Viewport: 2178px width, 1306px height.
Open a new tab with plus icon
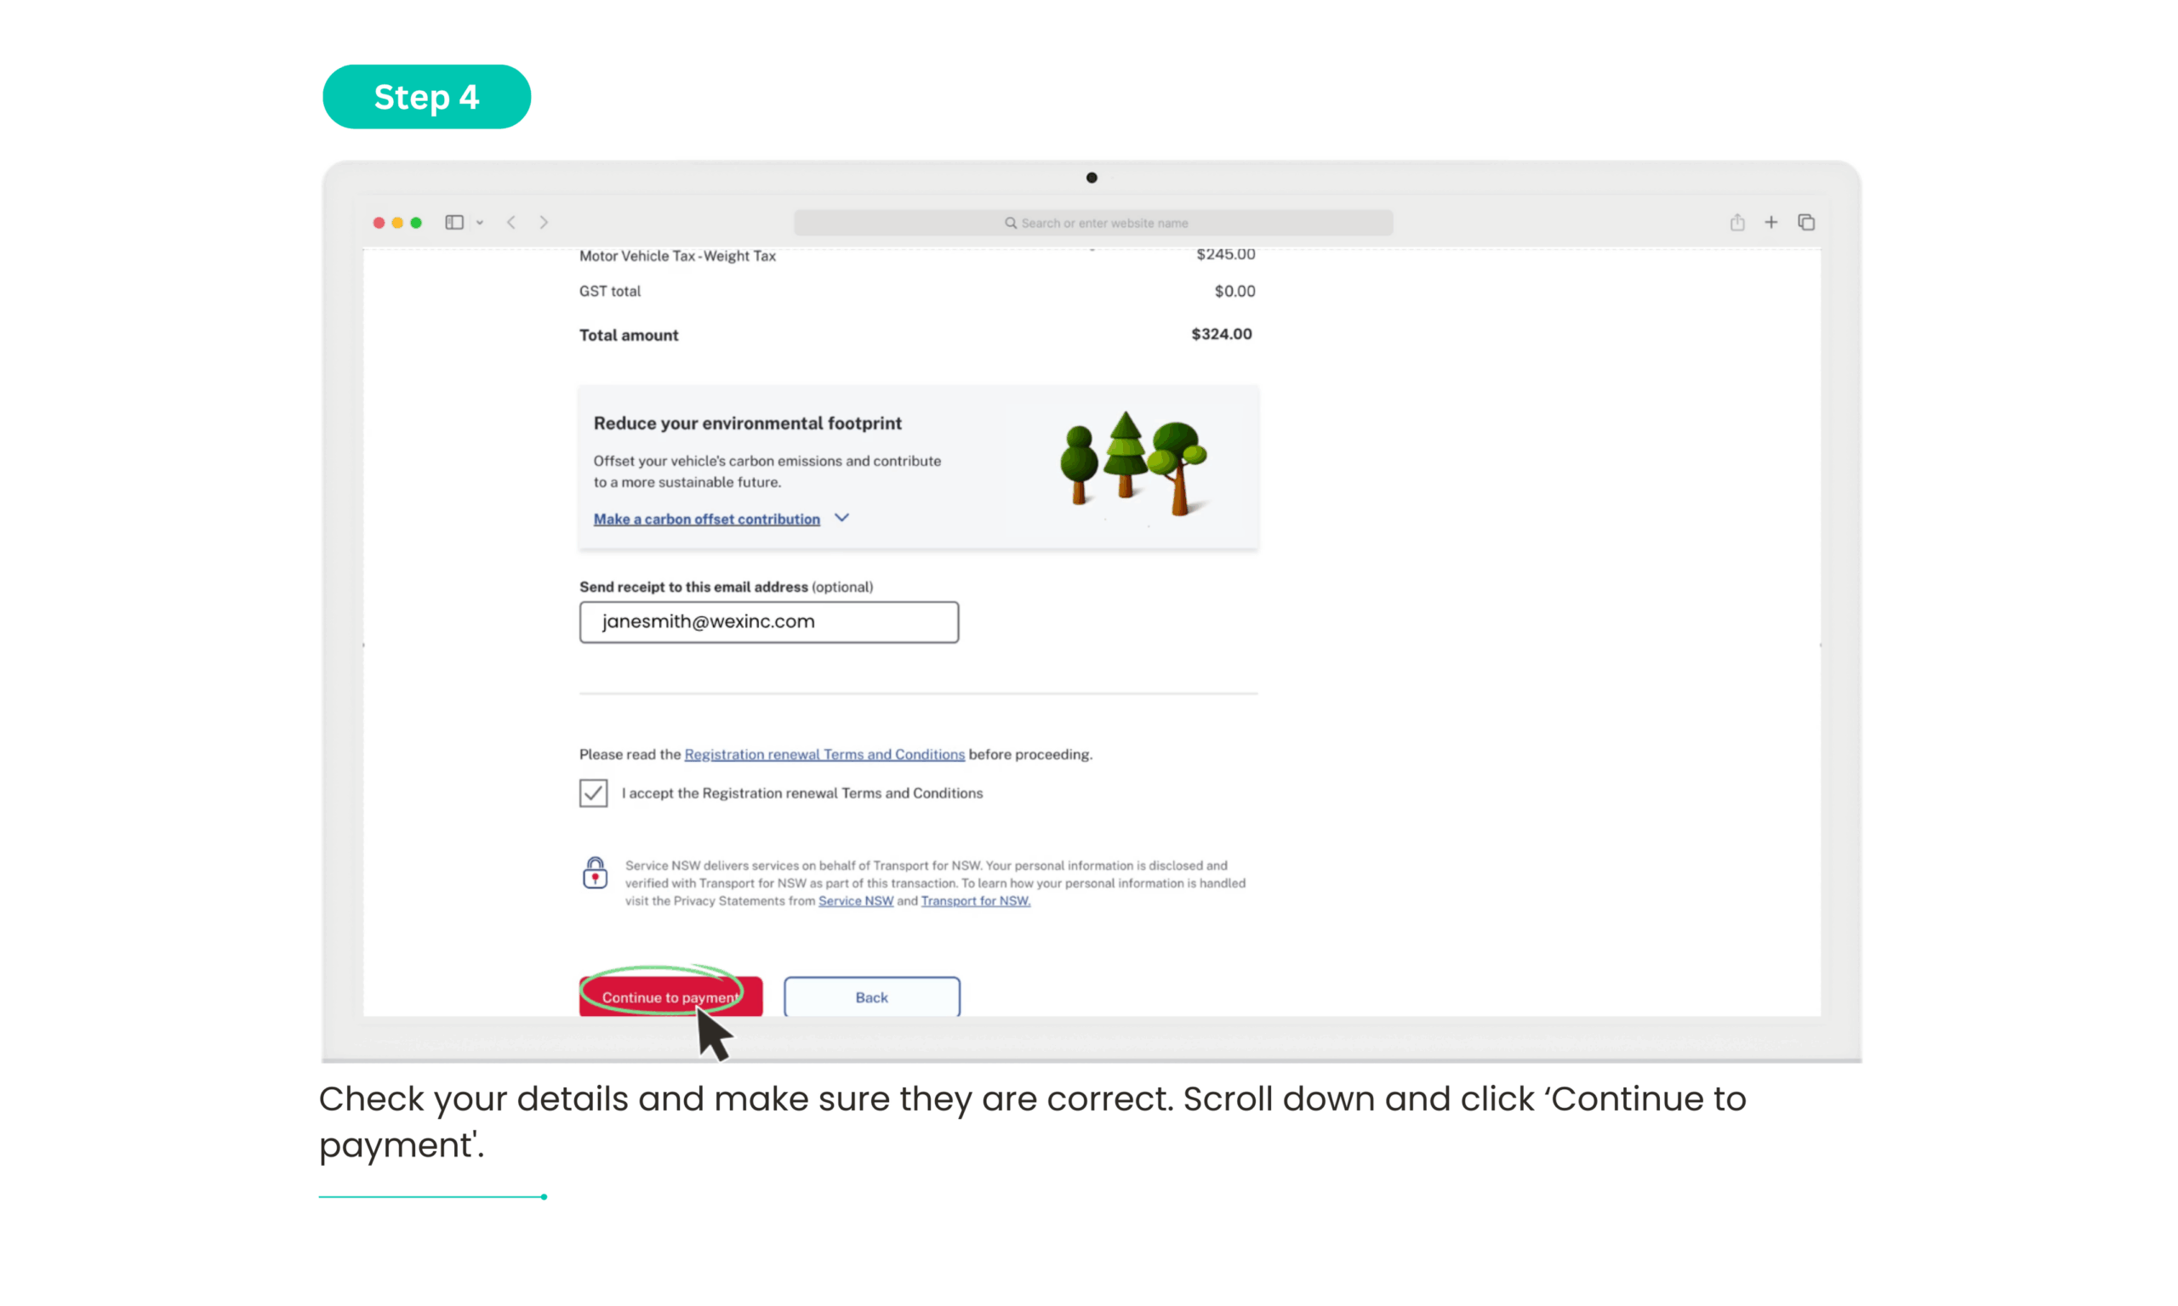point(1770,223)
